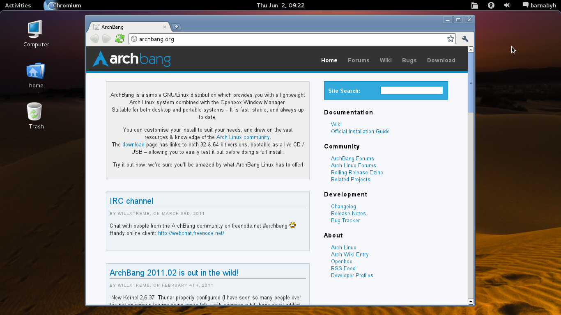Open the Arch Linux link under About
This screenshot has width=561, height=315.
pyautogui.click(x=344, y=247)
